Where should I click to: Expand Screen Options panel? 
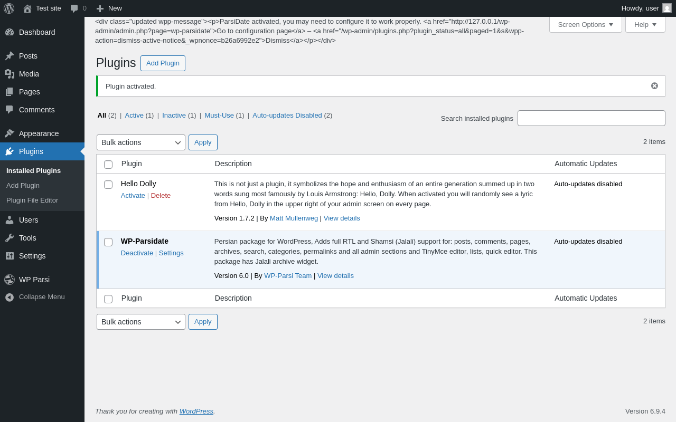(586, 24)
